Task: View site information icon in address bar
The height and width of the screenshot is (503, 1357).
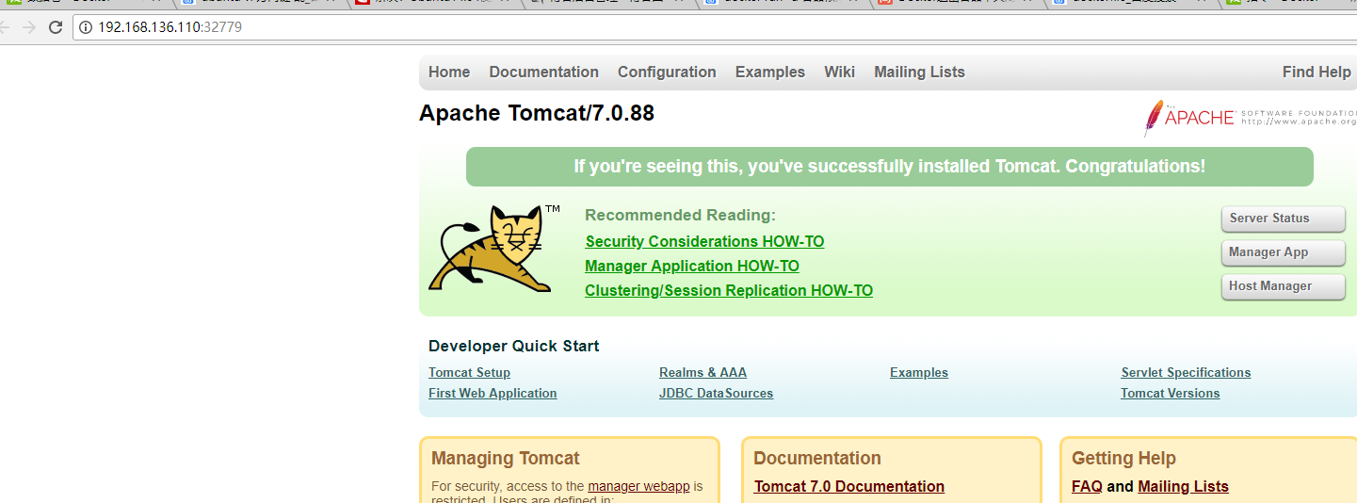Action: pyautogui.click(x=86, y=27)
